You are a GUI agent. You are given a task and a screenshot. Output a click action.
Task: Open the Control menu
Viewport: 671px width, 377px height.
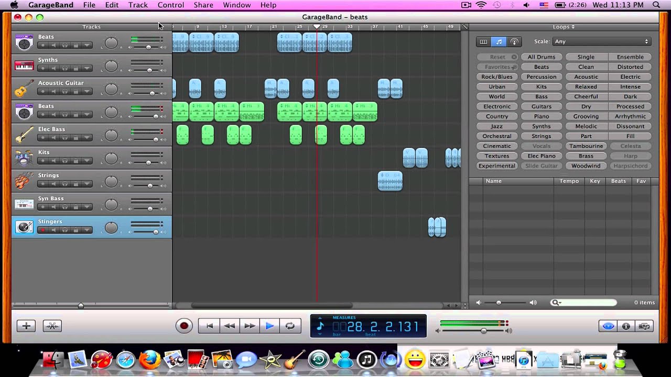[171, 5]
